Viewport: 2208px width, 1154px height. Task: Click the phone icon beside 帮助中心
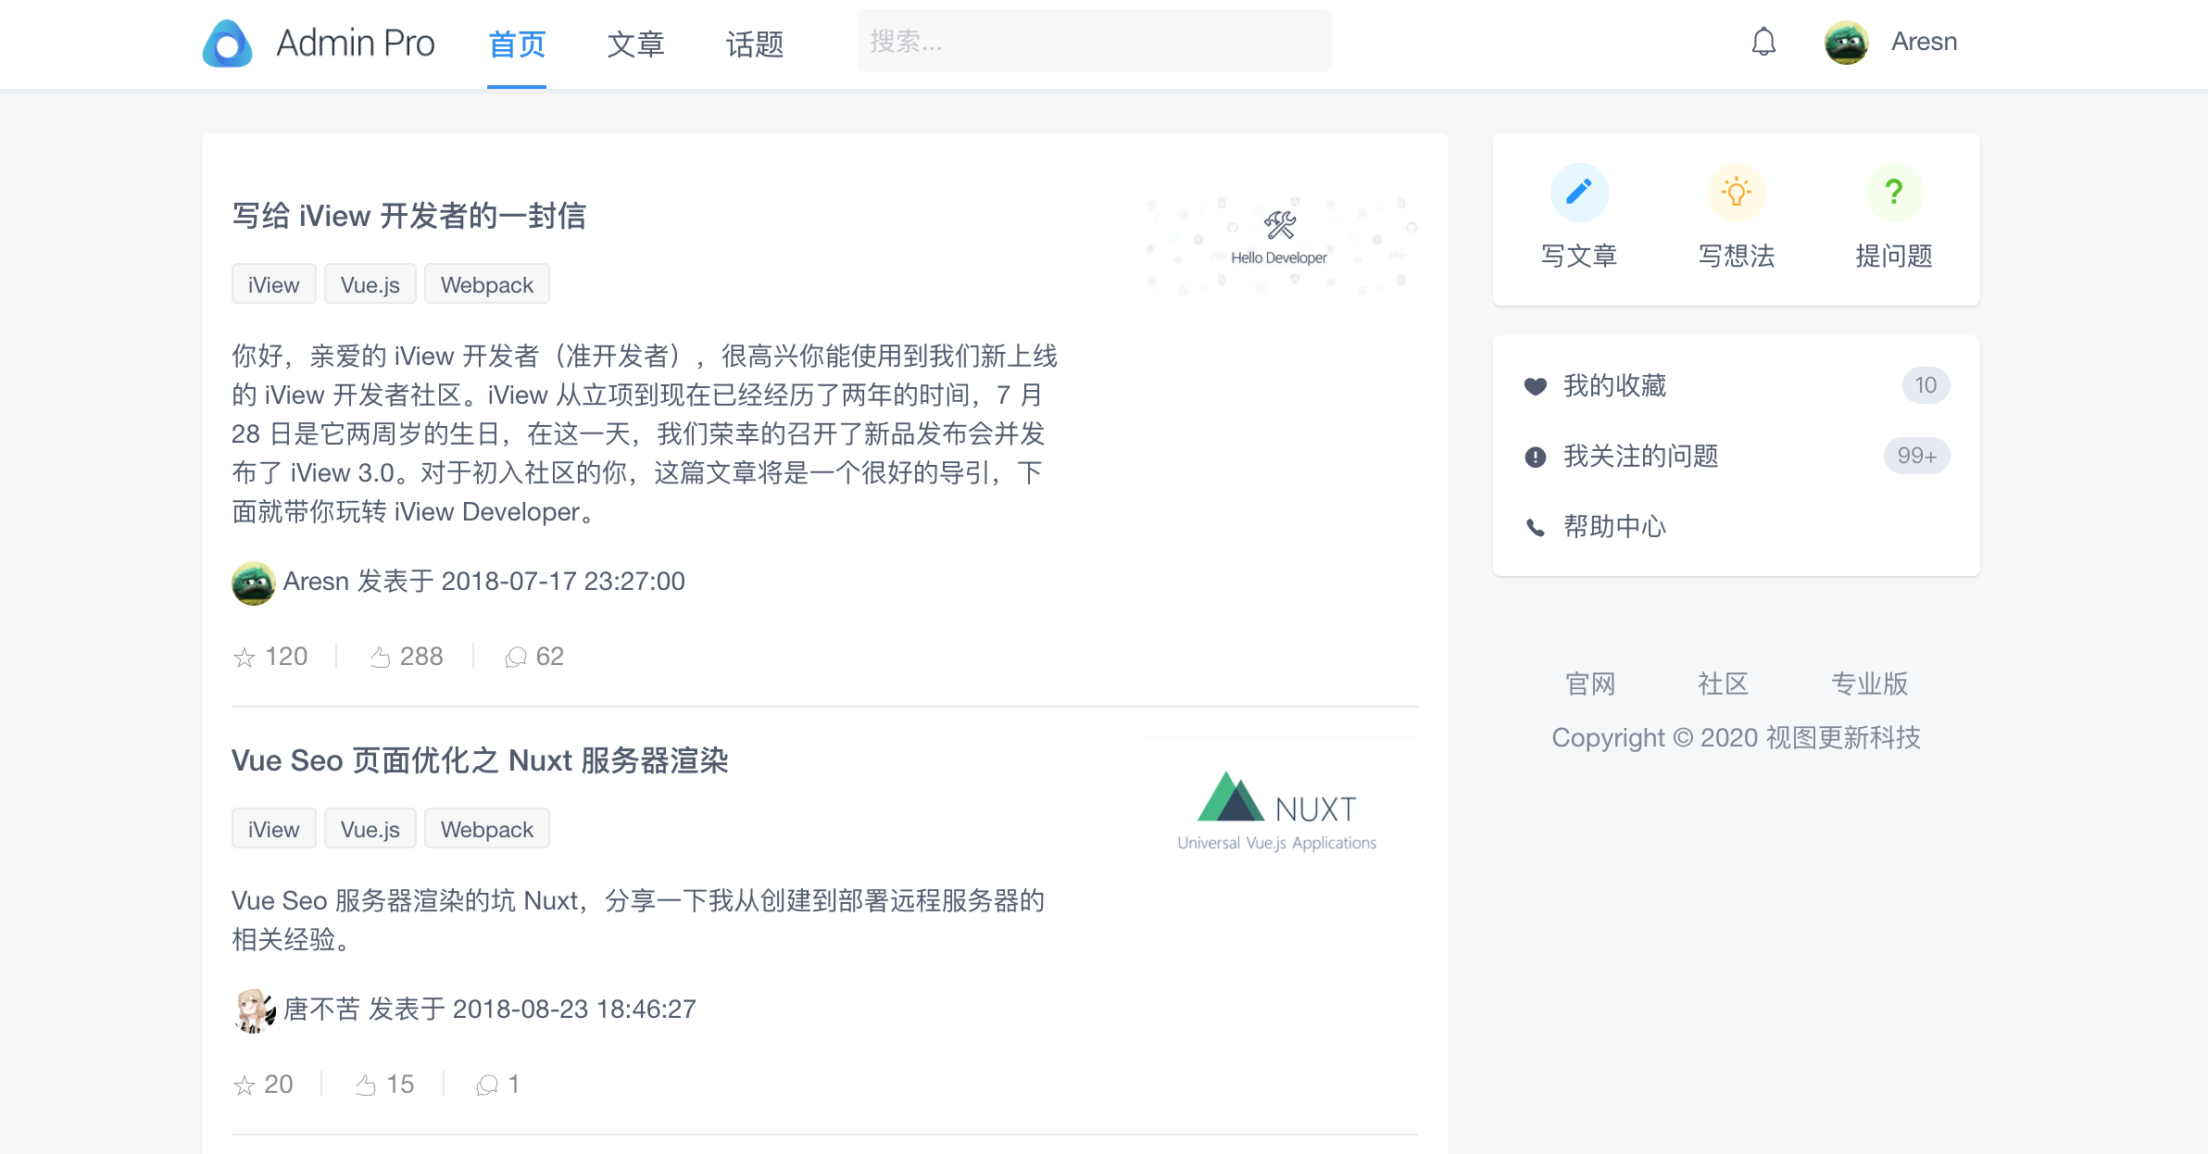pyautogui.click(x=1536, y=527)
